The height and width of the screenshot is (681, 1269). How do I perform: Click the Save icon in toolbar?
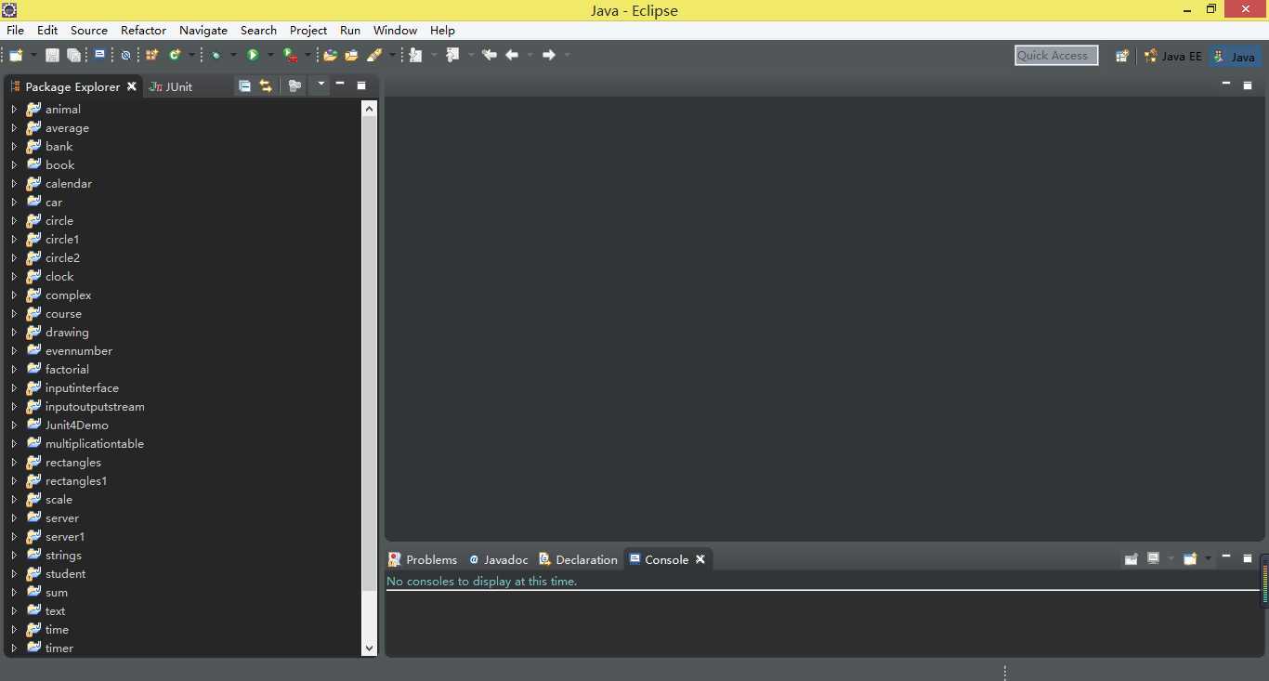click(52, 56)
